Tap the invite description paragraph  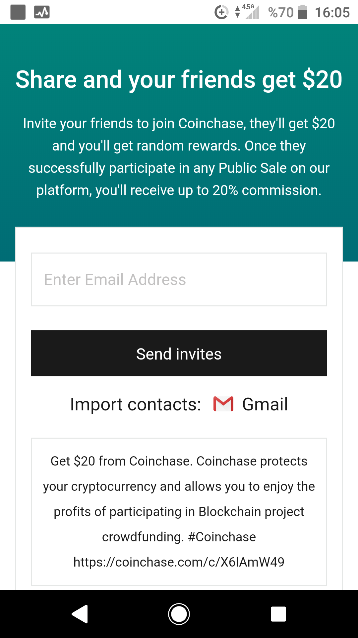179,157
